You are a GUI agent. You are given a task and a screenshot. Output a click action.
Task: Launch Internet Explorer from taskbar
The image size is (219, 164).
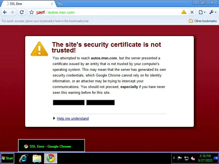(x=23, y=158)
